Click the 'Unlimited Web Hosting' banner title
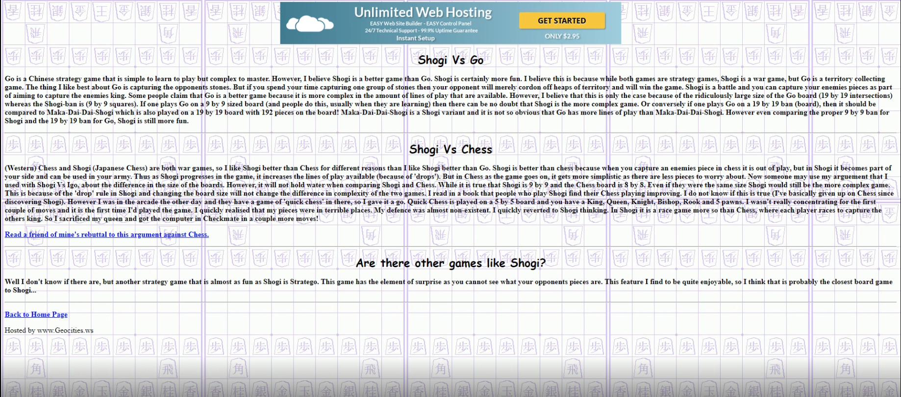The height and width of the screenshot is (397, 901). (x=423, y=12)
